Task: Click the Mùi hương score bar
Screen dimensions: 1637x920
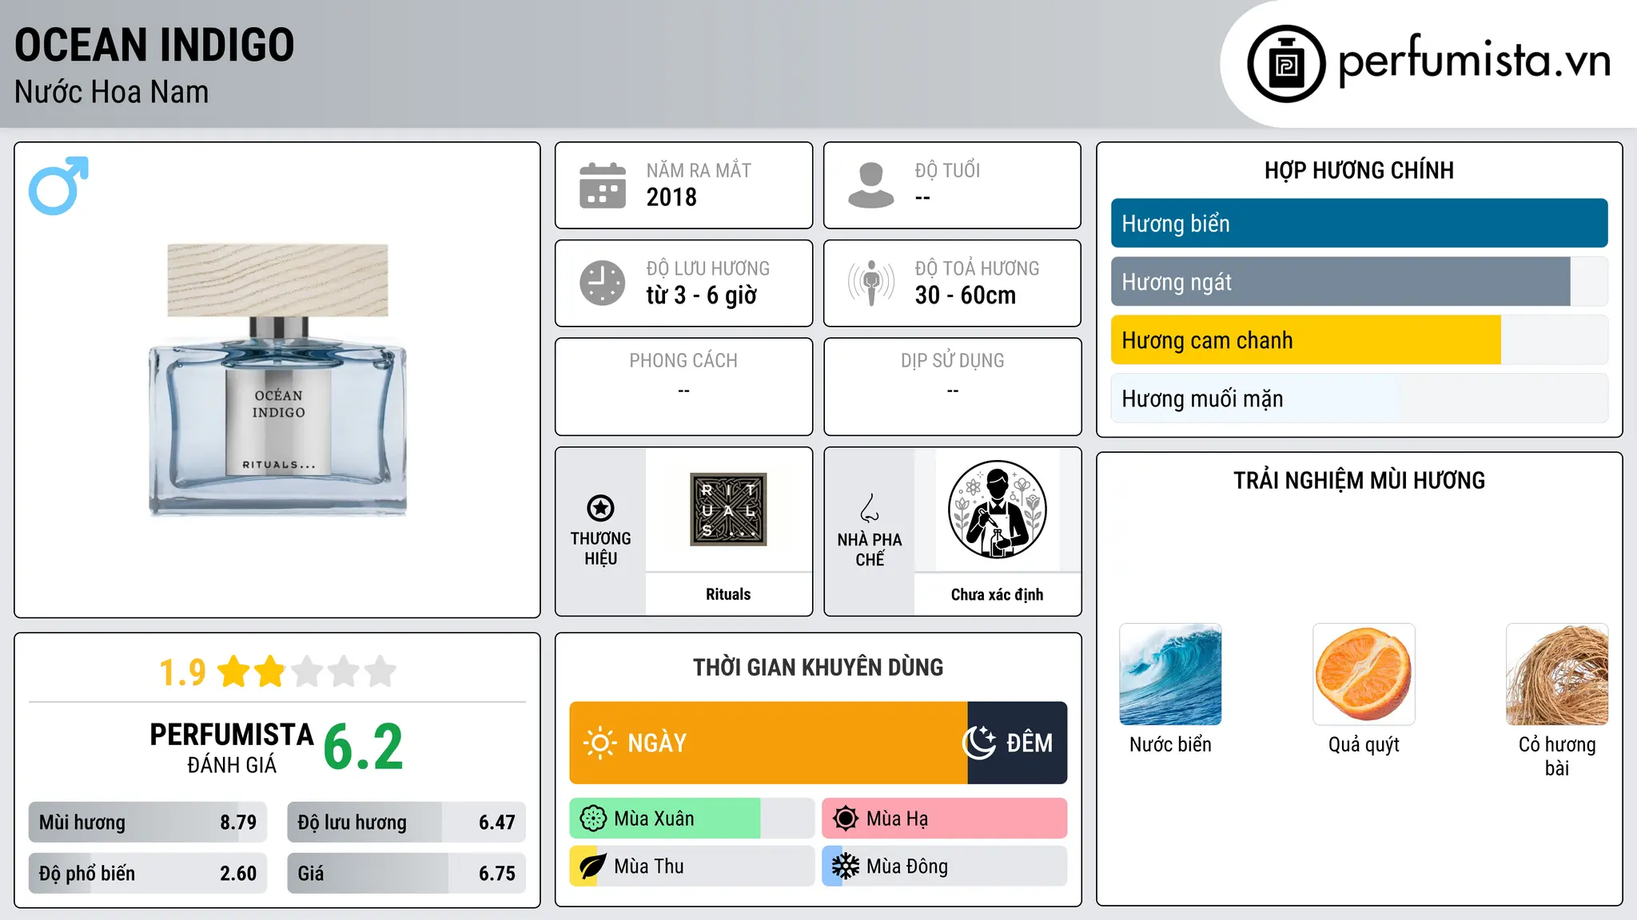Action: point(148,823)
